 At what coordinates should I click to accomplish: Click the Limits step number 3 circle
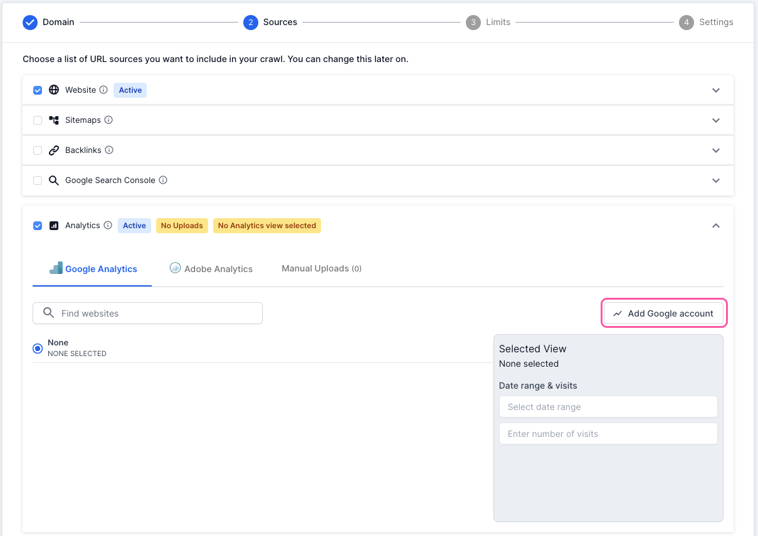pyautogui.click(x=473, y=23)
